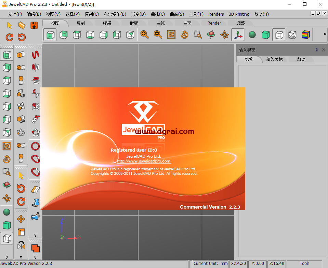
Task: Click the yellow open file icon
Action: [22, 25]
